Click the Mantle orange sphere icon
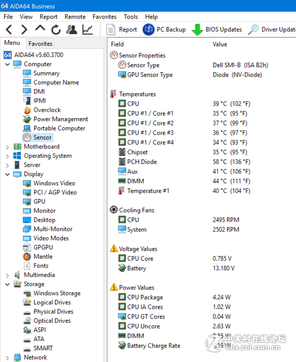The height and width of the screenshot is (362, 296). [27, 257]
